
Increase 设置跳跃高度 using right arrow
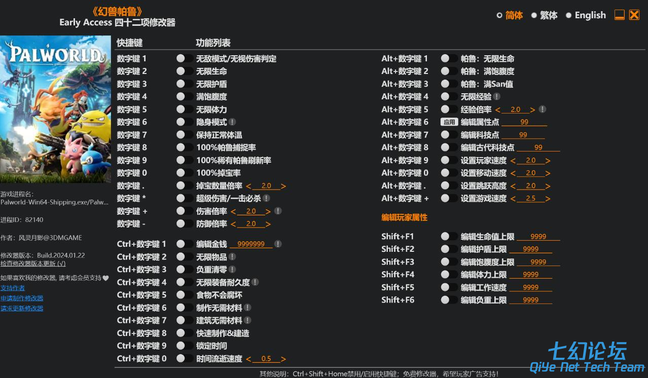tap(548, 186)
